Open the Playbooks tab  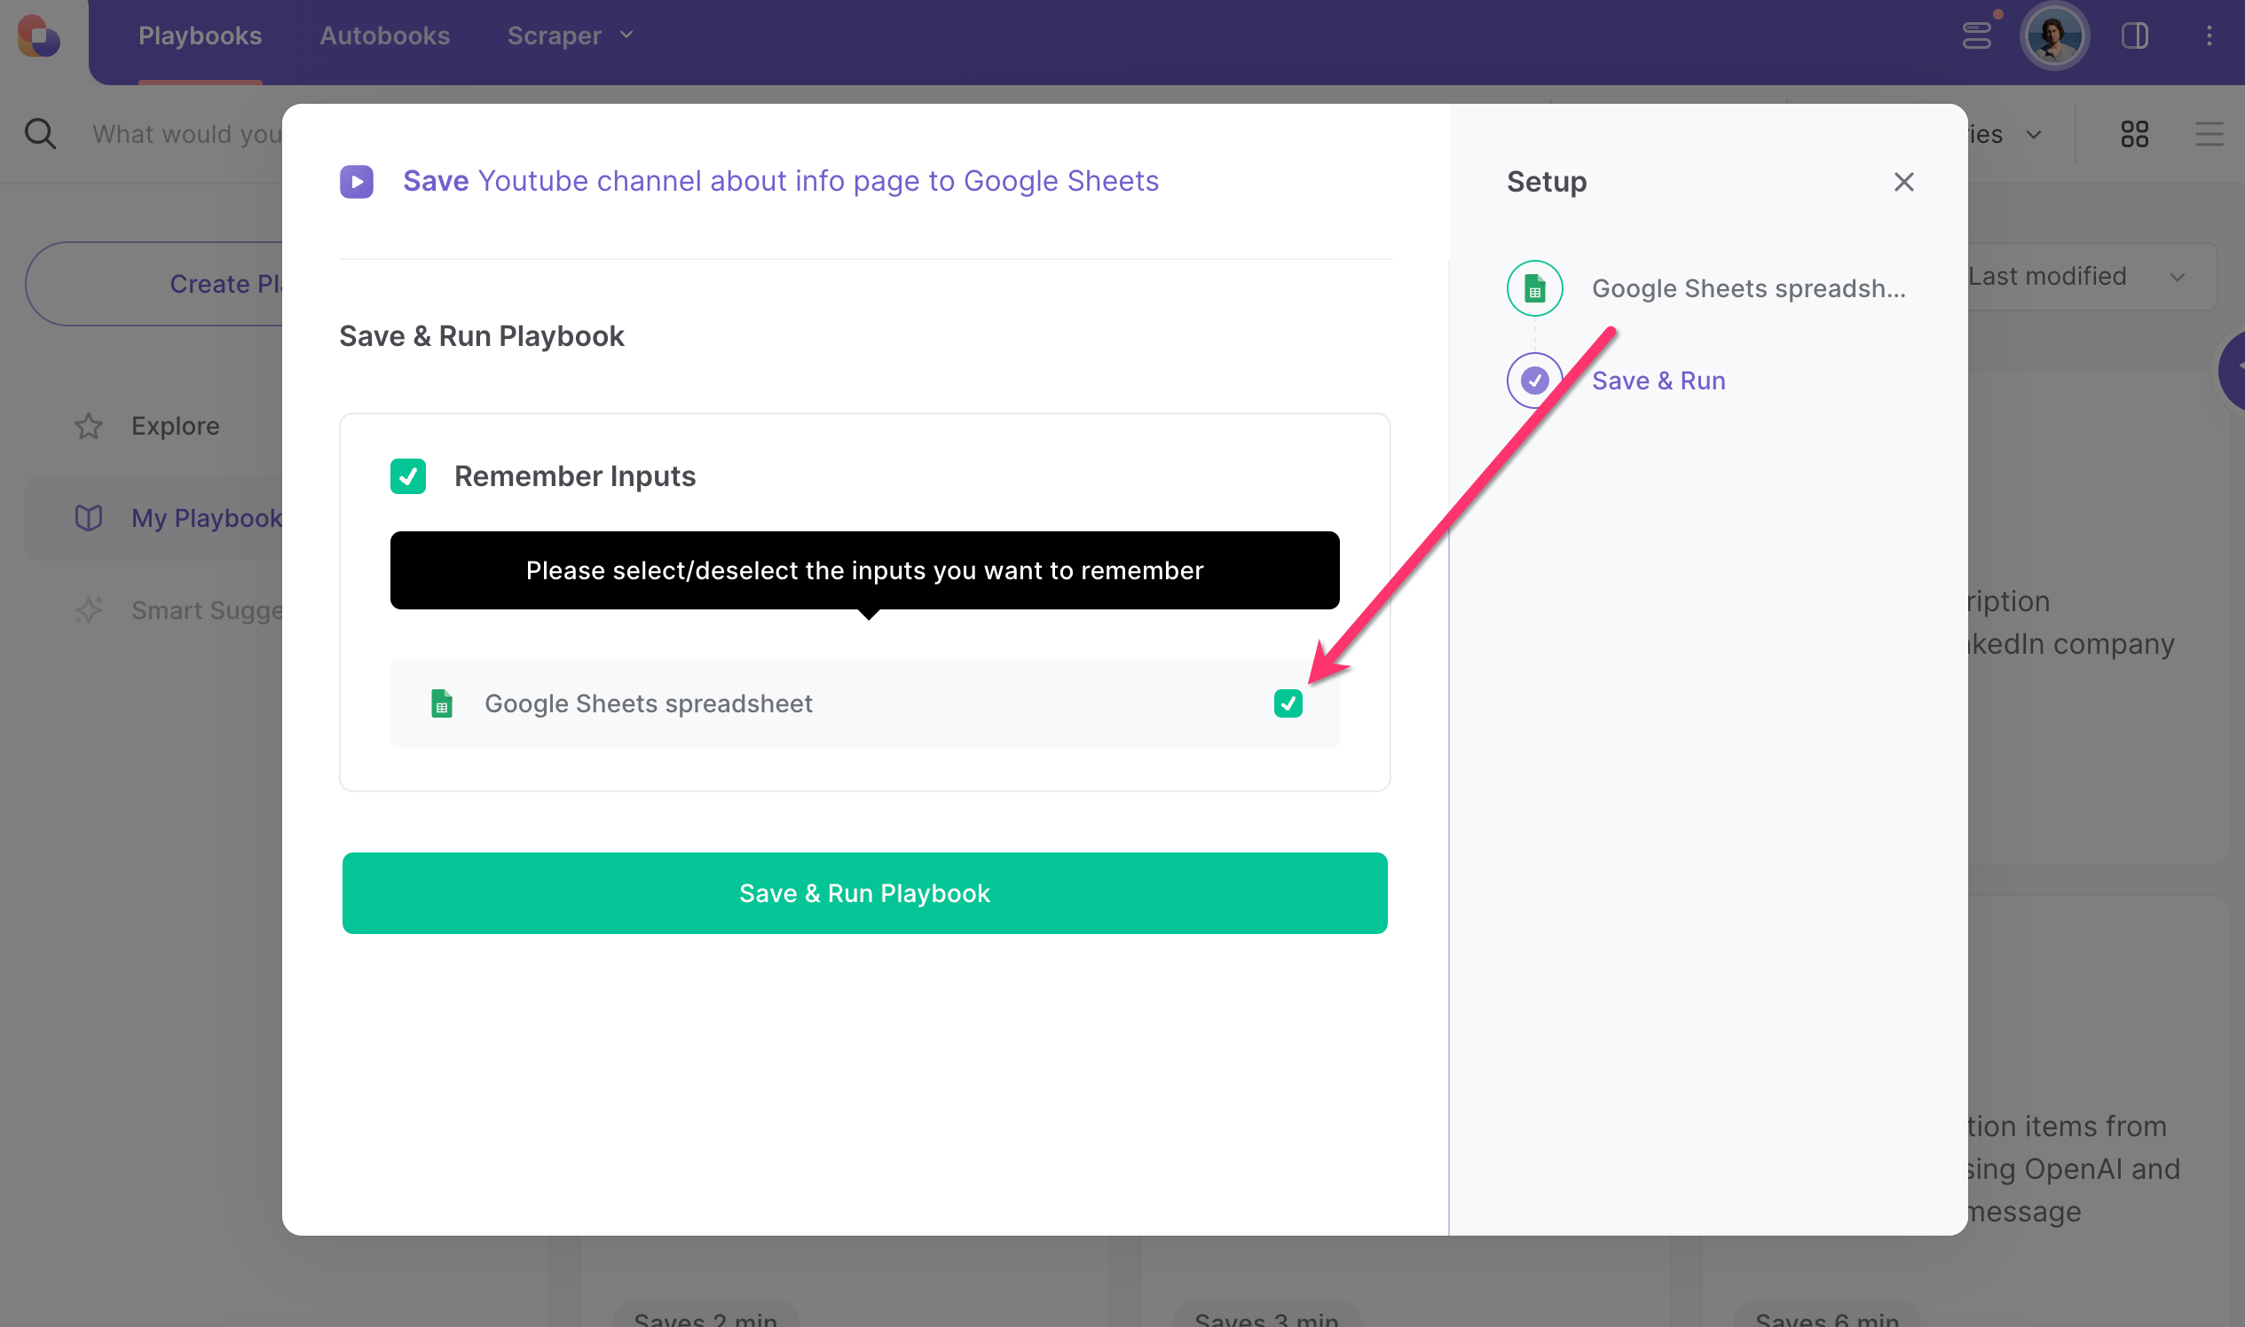click(x=201, y=35)
